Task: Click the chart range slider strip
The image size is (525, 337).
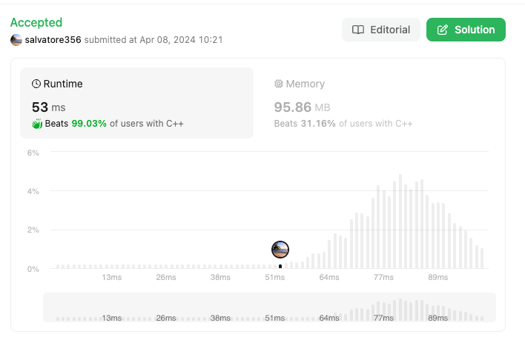Action: pyautogui.click(x=269, y=307)
